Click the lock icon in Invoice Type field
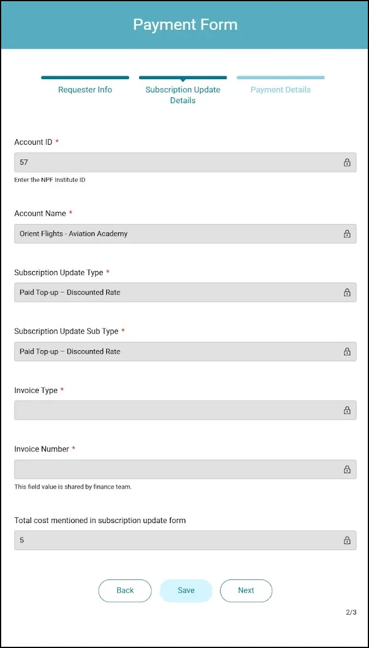The image size is (369, 648). [x=347, y=410]
